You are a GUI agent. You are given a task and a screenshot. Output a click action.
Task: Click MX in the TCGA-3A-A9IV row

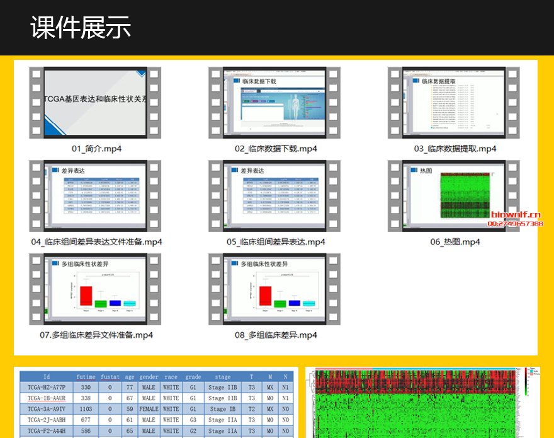pyautogui.click(x=270, y=409)
